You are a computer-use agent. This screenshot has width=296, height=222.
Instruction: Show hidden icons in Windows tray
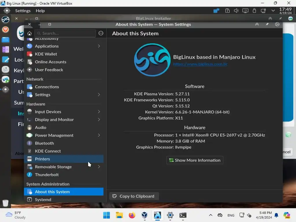tap(211, 215)
